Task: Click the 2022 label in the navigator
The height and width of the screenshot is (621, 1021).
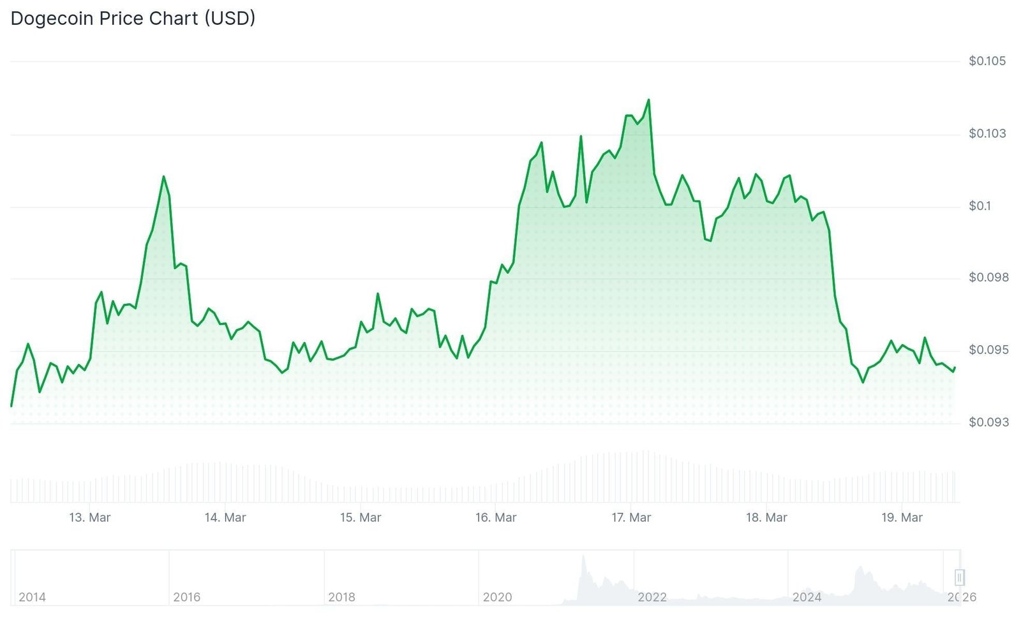Action: [x=652, y=597]
